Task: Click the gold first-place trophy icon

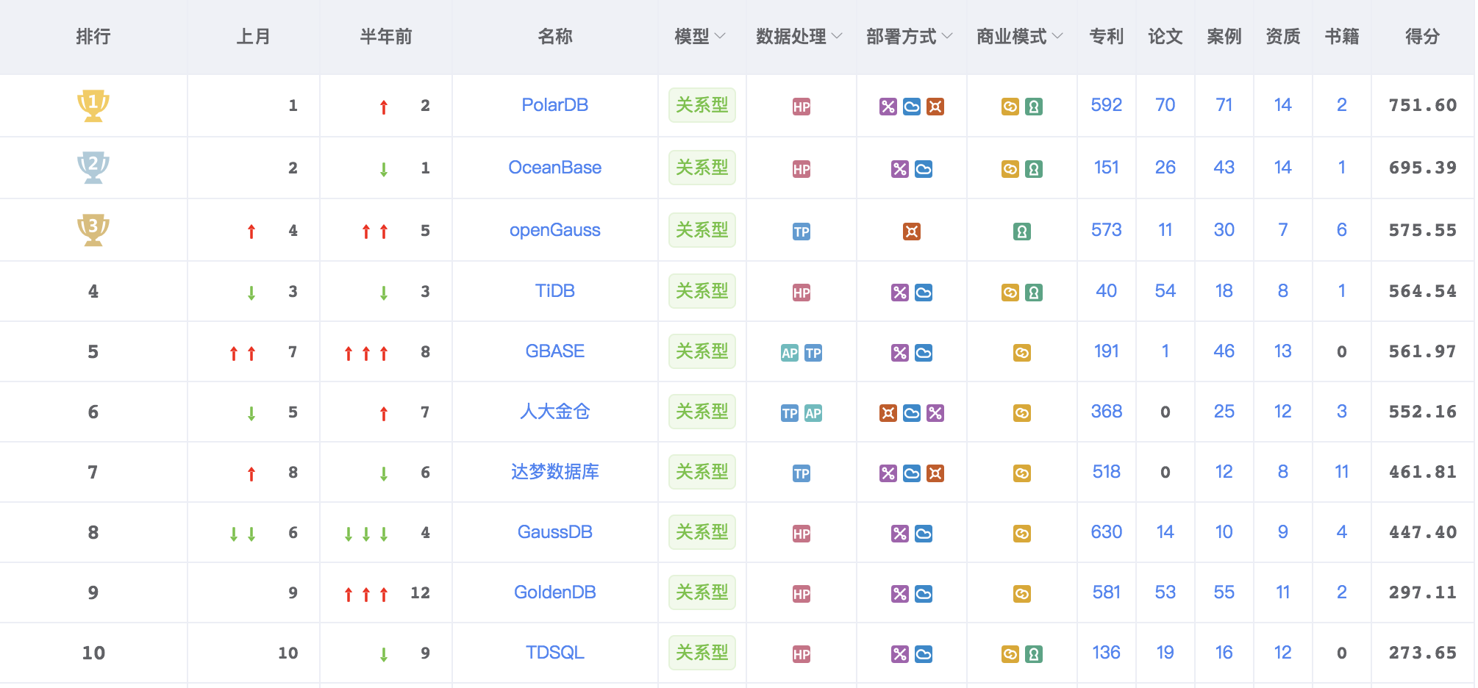Action: point(93,106)
